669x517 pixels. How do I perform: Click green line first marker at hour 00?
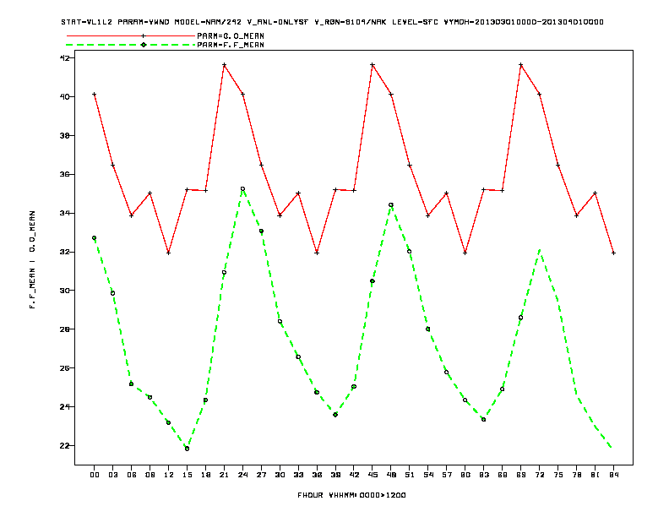[x=95, y=238]
